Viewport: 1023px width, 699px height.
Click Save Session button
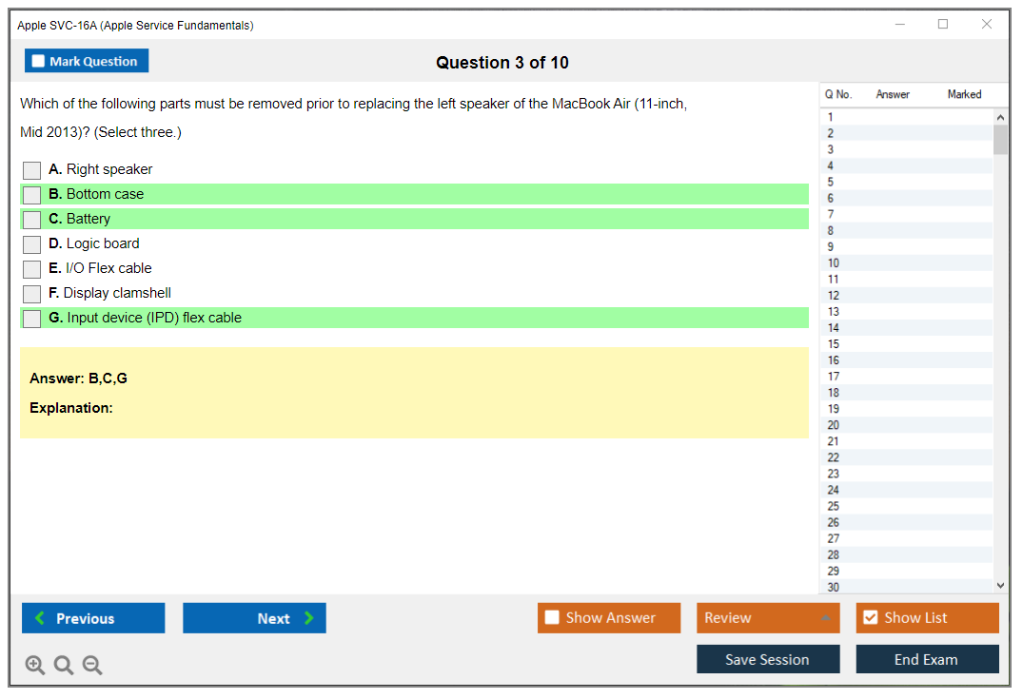768,659
